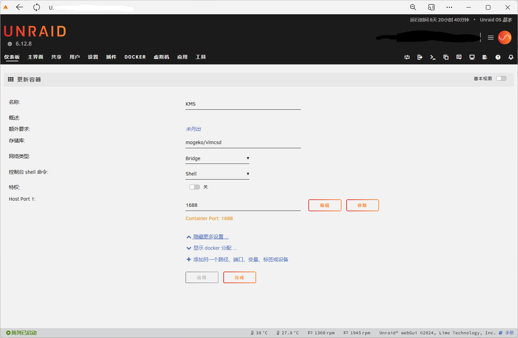Image resolution: width=518 pixels, height=338 pixels.
Task: Click the browser reload icon
Action: [37, 7]
